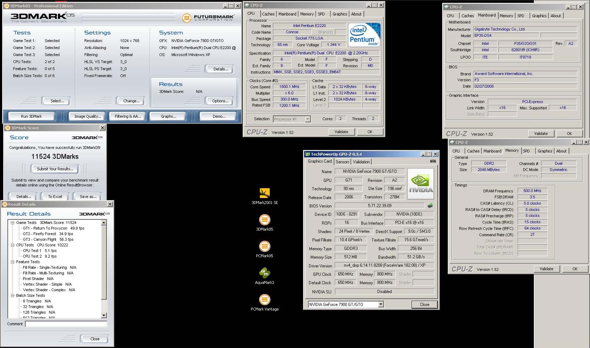The height and width of the screenshot is (348, 590).
Task: Open the Processor #1 selection dropdown
Action: [308, 119]
